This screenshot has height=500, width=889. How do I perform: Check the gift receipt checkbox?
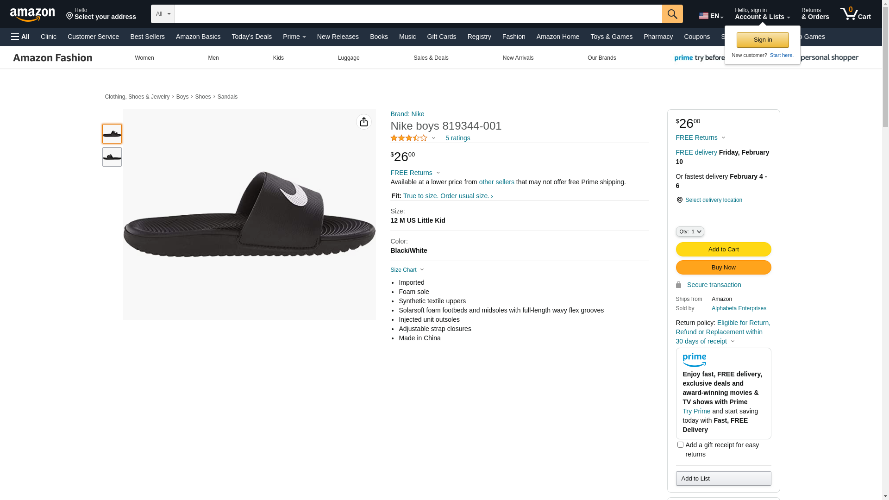point(680,445)
